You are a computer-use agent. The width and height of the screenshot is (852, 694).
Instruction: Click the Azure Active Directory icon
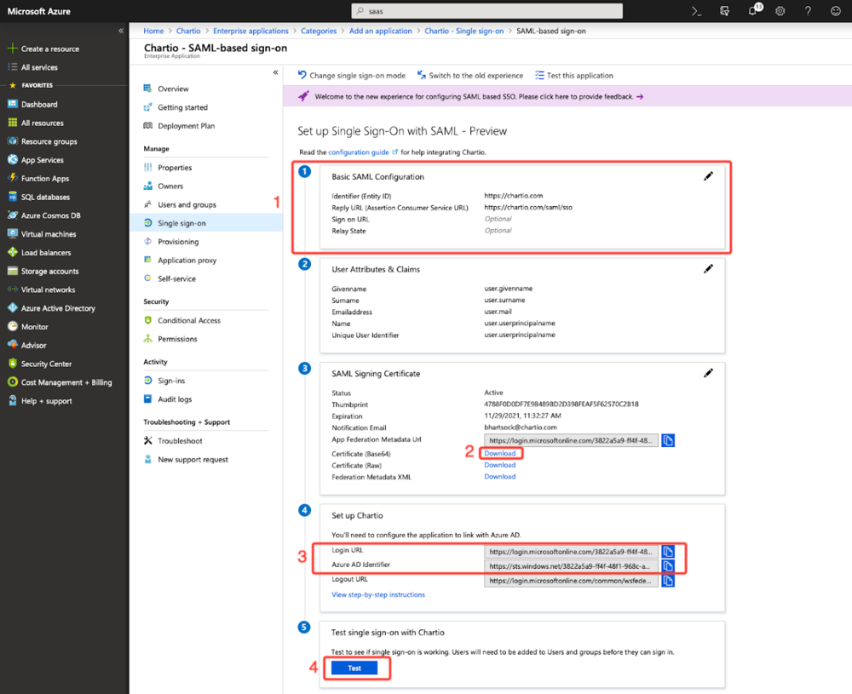tap(12, 308)
